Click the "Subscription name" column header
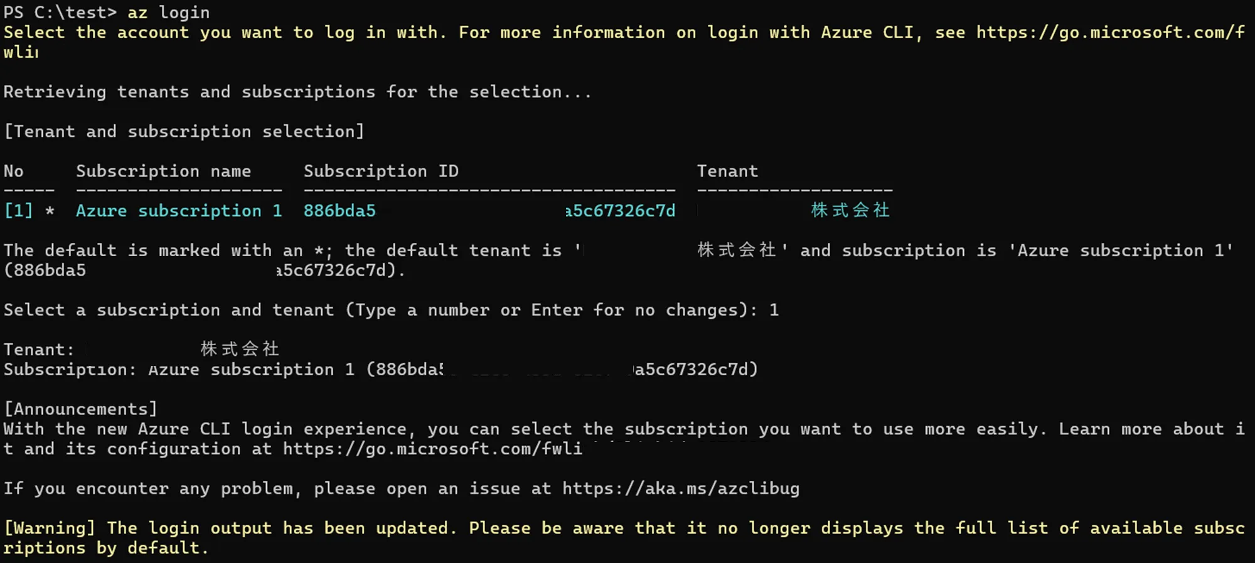The height and width of the screenshot is (563, 1255). 163,171
